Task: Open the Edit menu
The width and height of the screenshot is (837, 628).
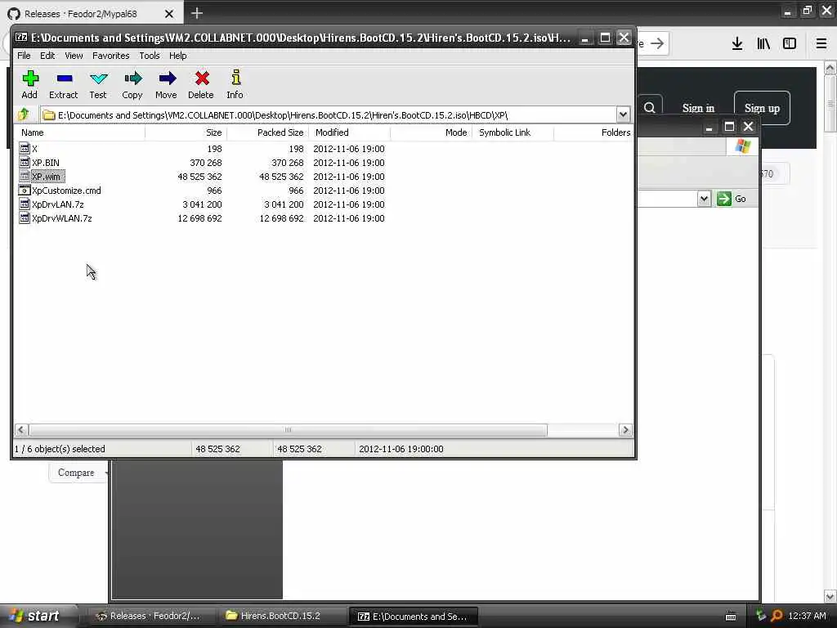Action: pos(47,56)
